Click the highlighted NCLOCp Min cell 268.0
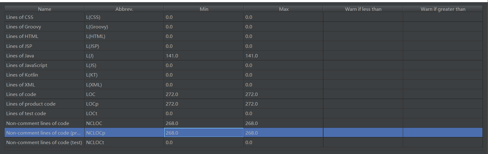Image resolution: width=488 pixels, height=154 pixels. point(204,133)
